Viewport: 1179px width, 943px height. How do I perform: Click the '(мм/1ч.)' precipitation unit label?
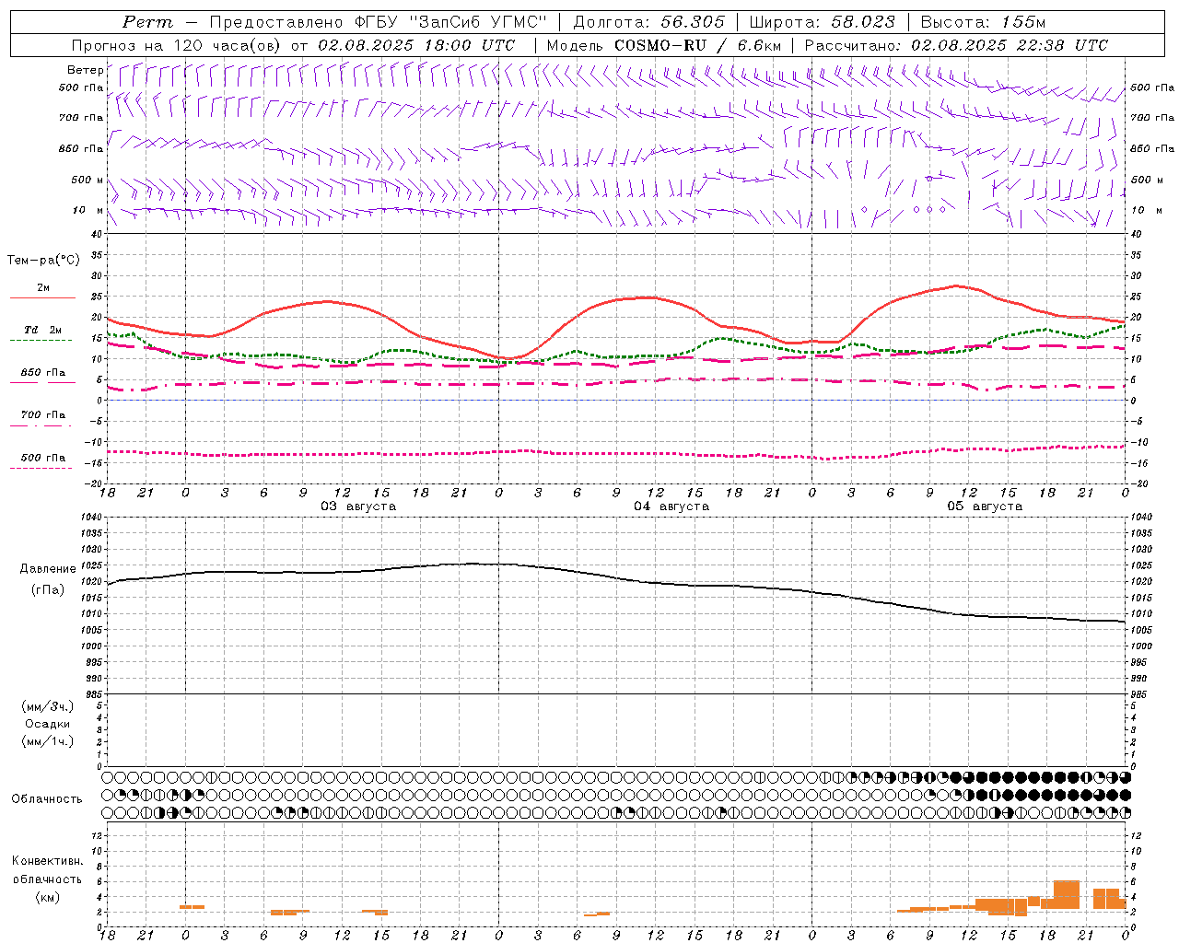pyautogui.click(x=48, y=741)
